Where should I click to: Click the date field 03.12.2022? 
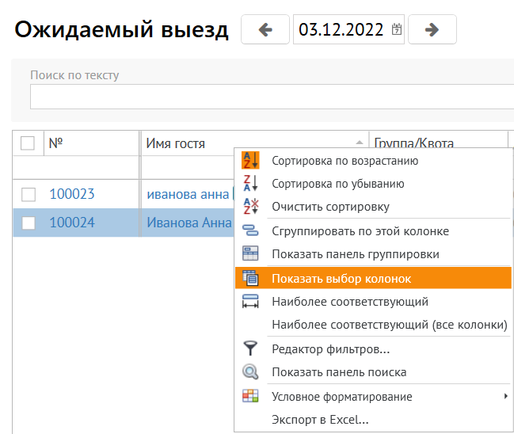click(348, 29)
